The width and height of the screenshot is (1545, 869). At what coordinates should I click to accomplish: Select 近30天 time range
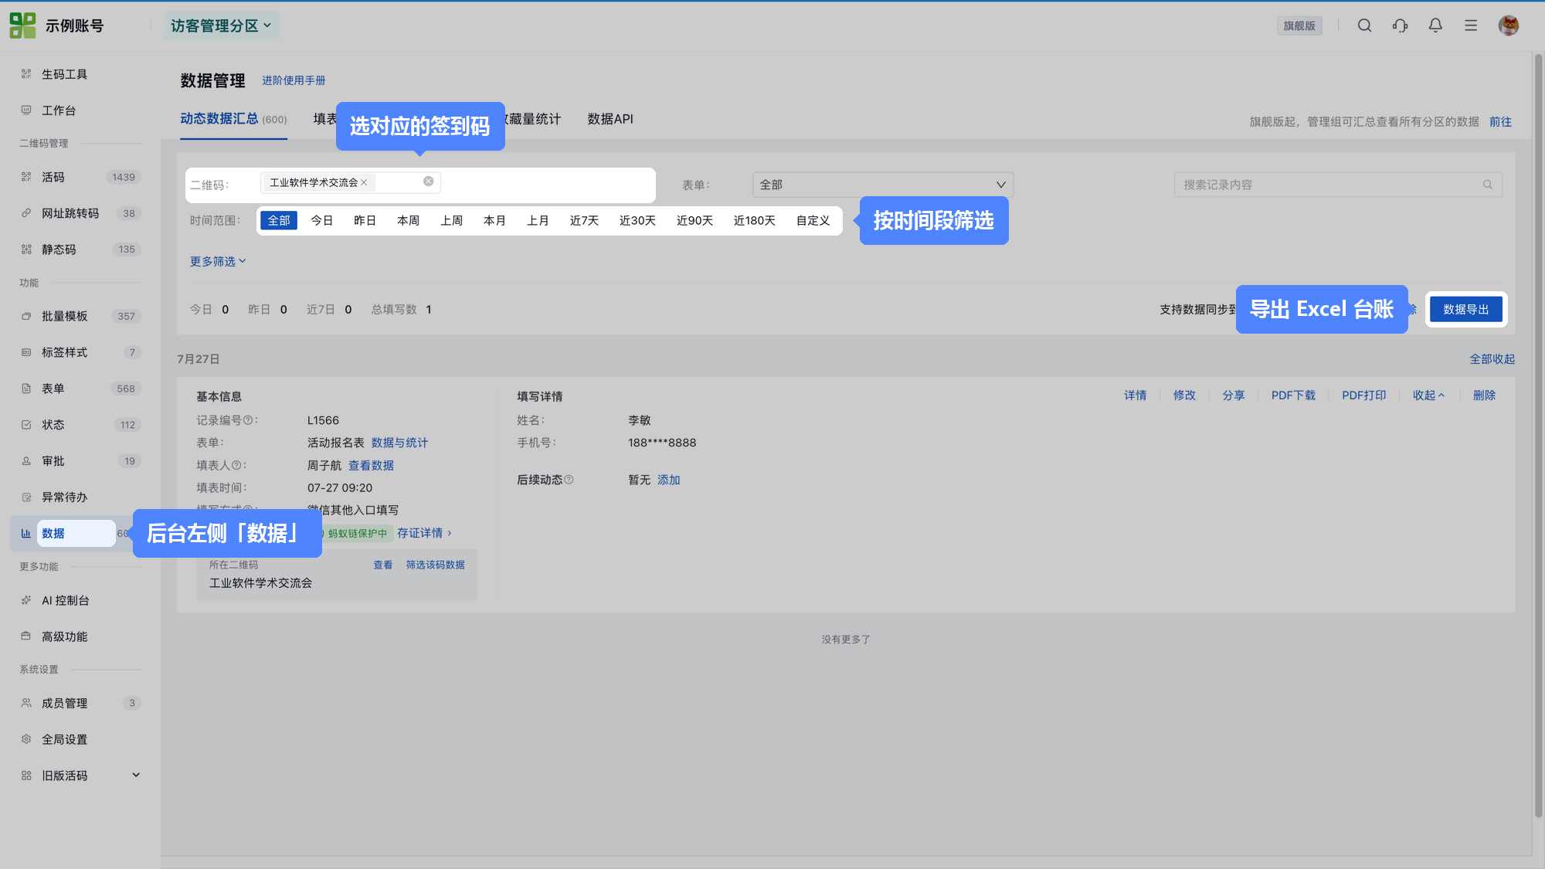[637, 221]
